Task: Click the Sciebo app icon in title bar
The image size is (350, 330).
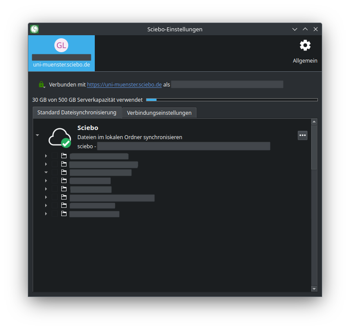Action: (x=34, y=29)
